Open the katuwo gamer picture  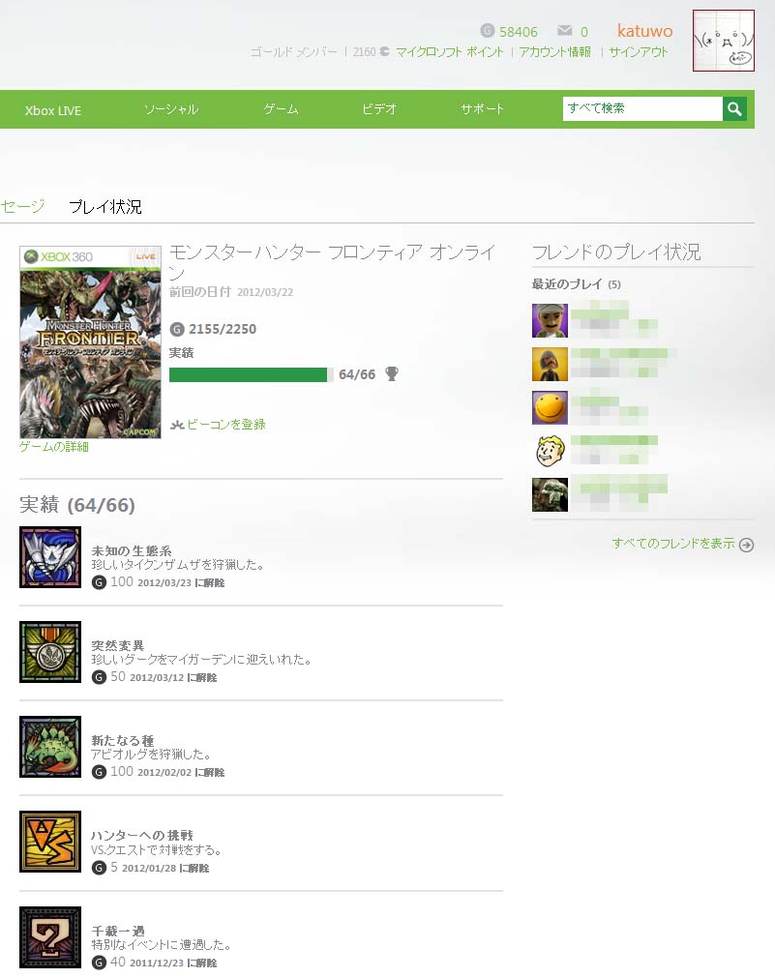click(723, 41)
